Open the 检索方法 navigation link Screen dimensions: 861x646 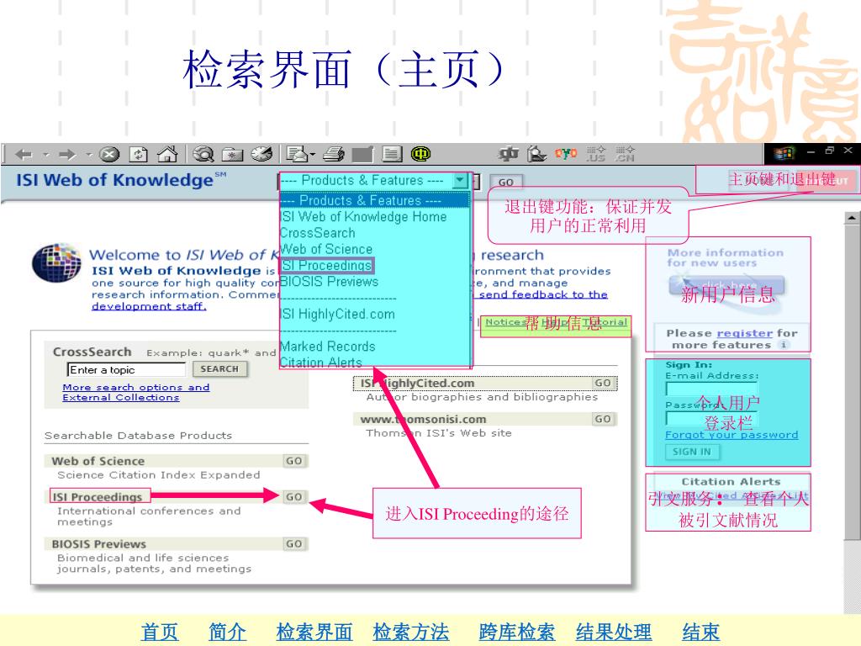pos(410,632)
